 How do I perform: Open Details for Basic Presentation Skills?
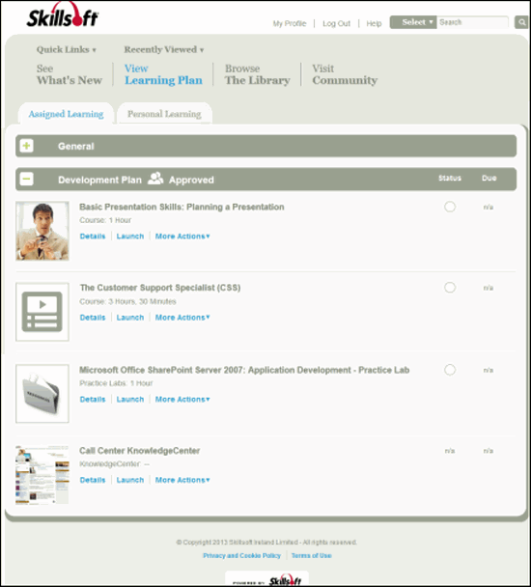pos(93,237)
